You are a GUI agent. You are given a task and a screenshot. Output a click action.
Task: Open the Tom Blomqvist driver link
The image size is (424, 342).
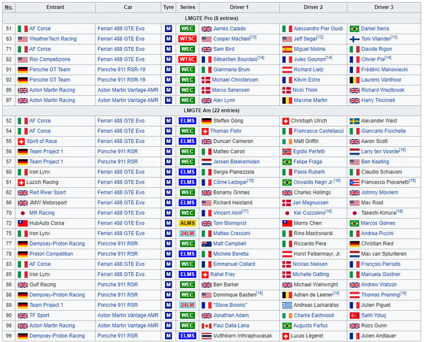click(230, 223)
